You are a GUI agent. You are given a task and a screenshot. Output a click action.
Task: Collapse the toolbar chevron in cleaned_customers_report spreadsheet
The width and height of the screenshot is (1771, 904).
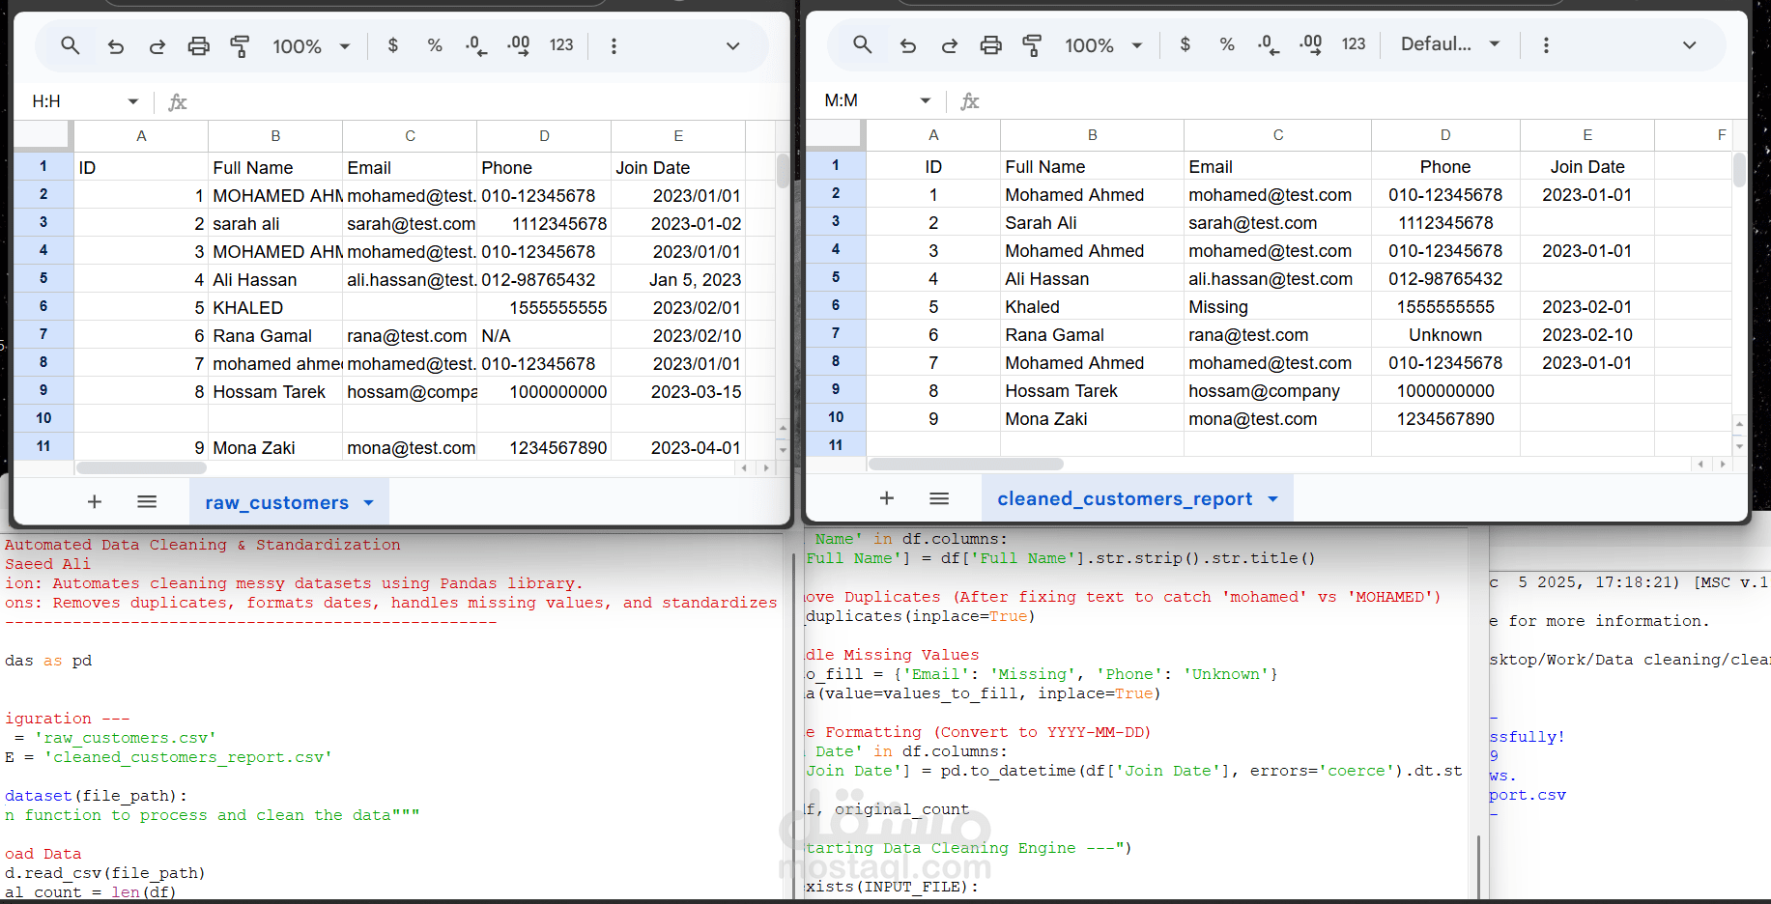point(1689,44)
